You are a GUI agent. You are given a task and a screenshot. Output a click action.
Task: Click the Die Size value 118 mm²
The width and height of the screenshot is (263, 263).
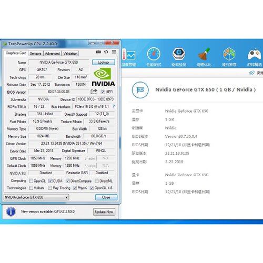tap(81, 77)
